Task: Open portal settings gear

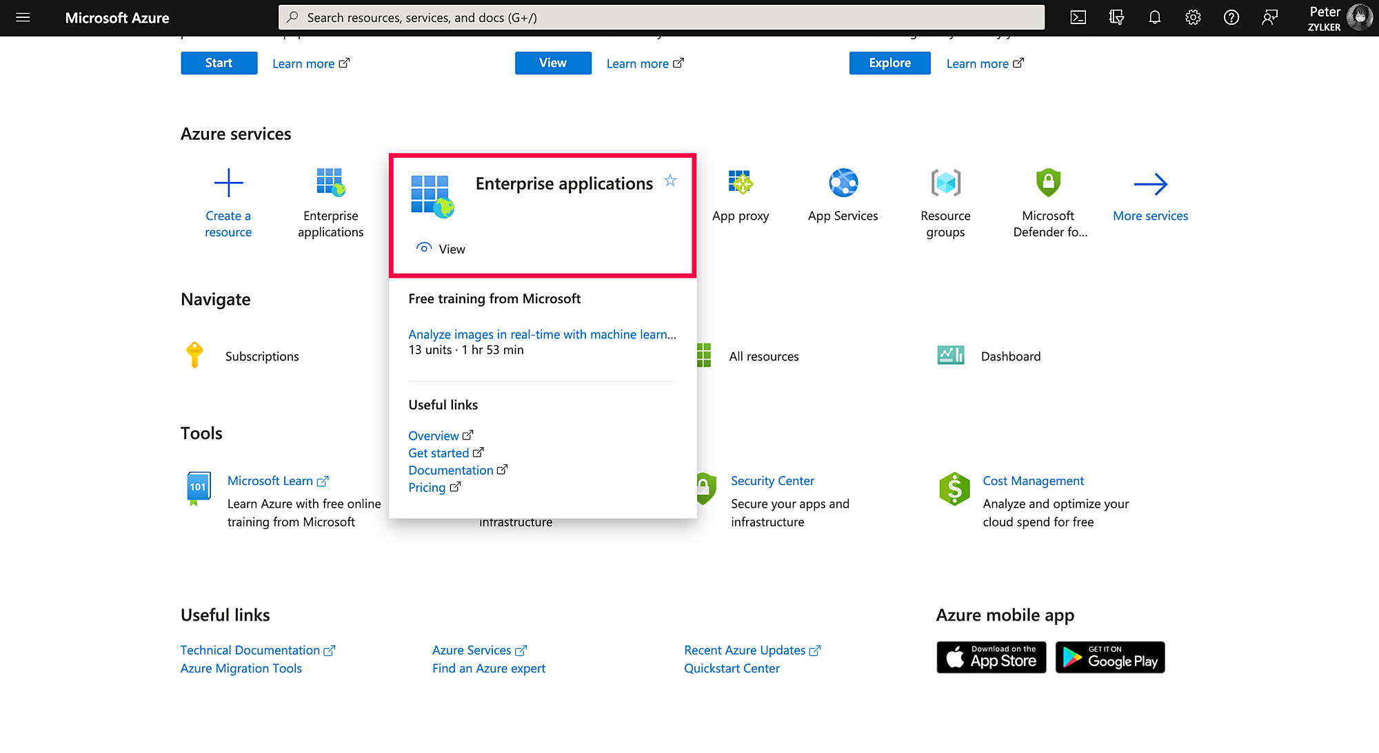Action: [x=1193, y=18]
